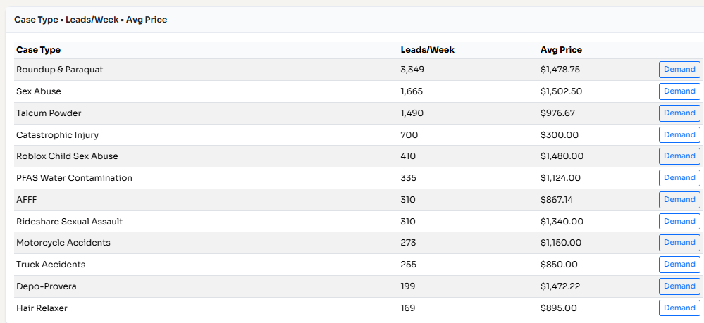Click Demand button for Roundup & Paraquat
Viewport: 704px width, 323px height.
click(x=679, y=70)
